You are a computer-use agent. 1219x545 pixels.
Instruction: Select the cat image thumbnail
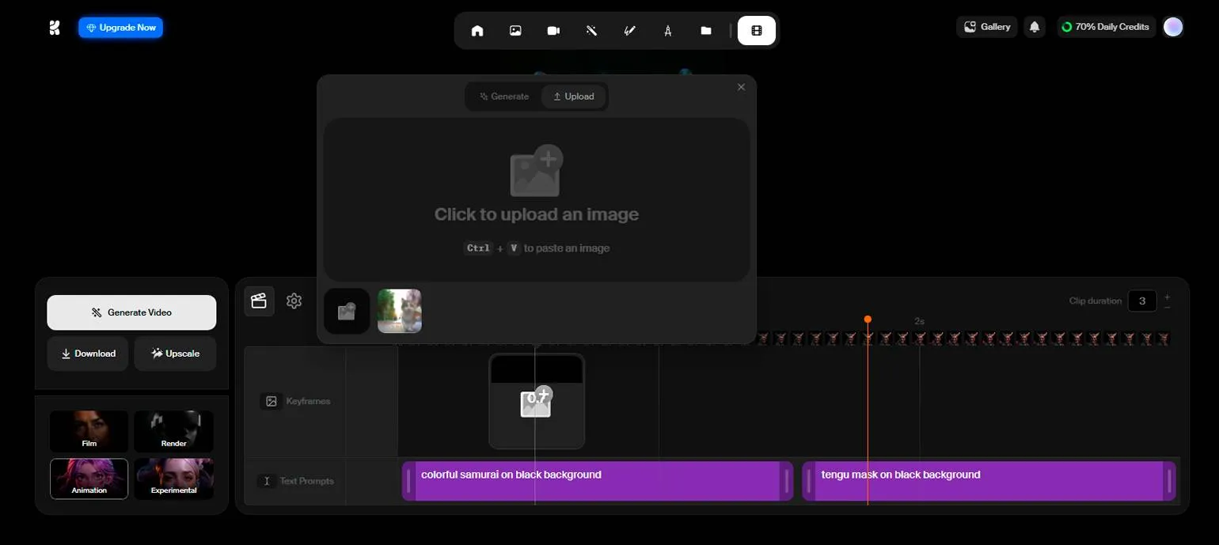point(400,311)
